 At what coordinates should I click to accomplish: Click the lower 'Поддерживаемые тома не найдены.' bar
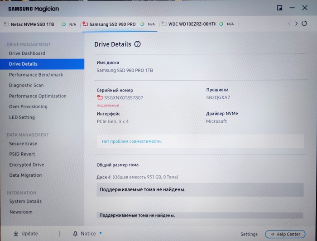click(200, 215)
